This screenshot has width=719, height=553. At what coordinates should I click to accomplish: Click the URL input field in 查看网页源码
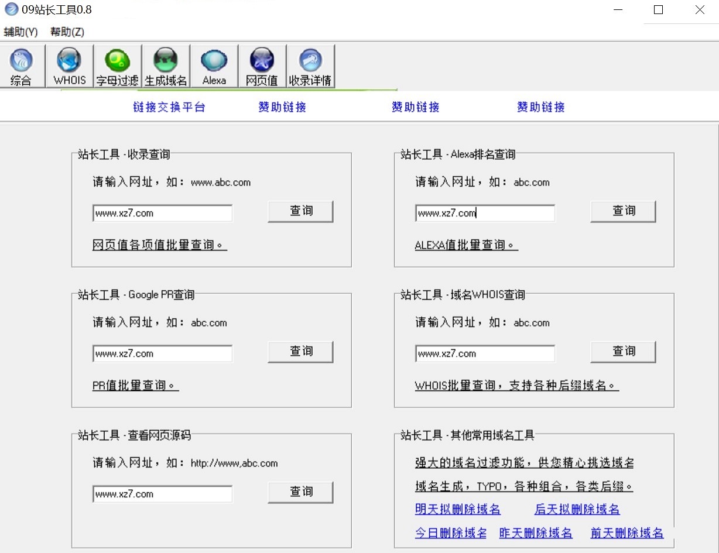pos(162,494)
